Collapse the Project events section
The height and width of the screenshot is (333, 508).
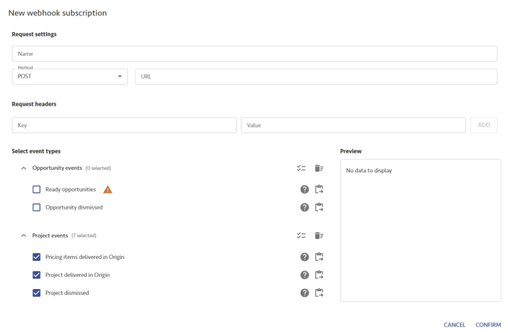24,236
